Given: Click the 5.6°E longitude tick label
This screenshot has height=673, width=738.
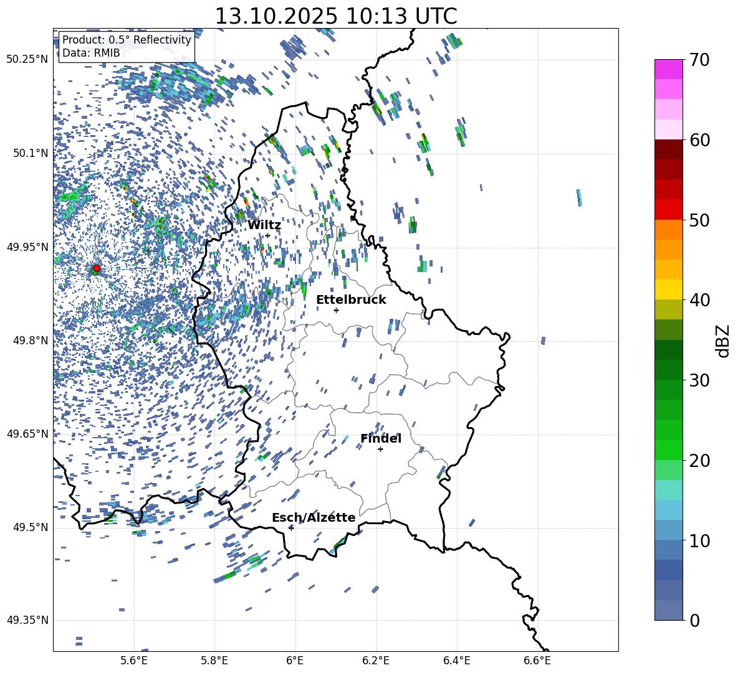Looking at the screenshot, I should coord(134,660).
